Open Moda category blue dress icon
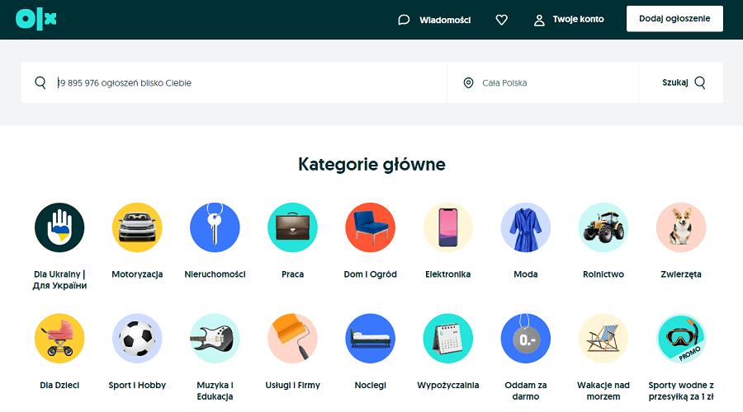Image resolution: width=743 pixels, height=412 pixels. click(526, 227)
